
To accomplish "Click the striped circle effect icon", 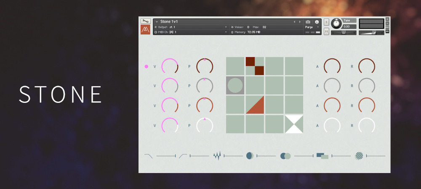I will coord(359,156).
